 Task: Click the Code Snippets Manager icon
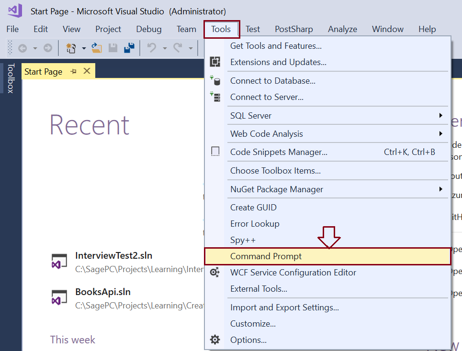(x=215, y=152)
